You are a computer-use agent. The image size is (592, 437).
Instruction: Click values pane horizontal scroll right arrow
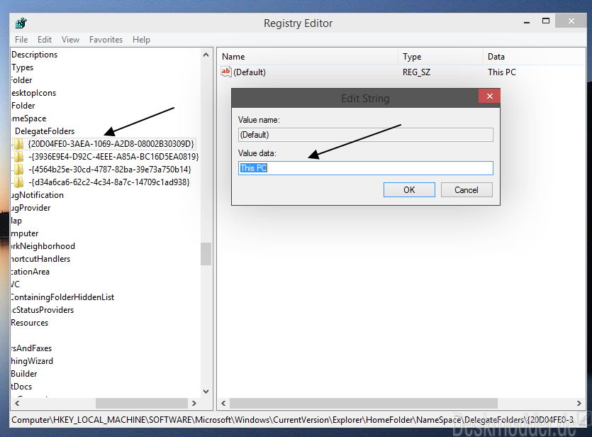579,404
